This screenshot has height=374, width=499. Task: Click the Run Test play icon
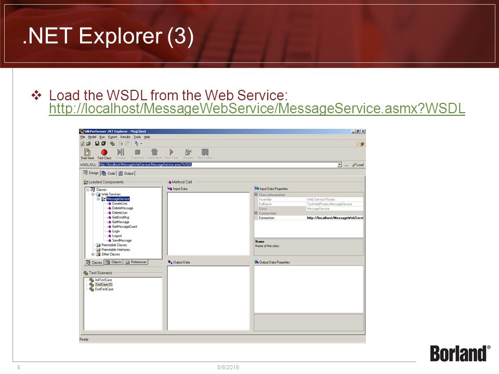(172, 154)
